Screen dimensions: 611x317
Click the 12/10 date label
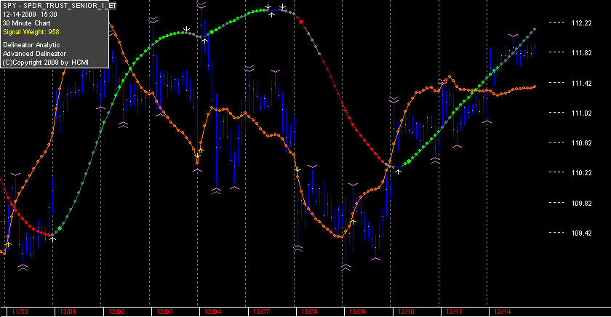click(x=406, y=312)
